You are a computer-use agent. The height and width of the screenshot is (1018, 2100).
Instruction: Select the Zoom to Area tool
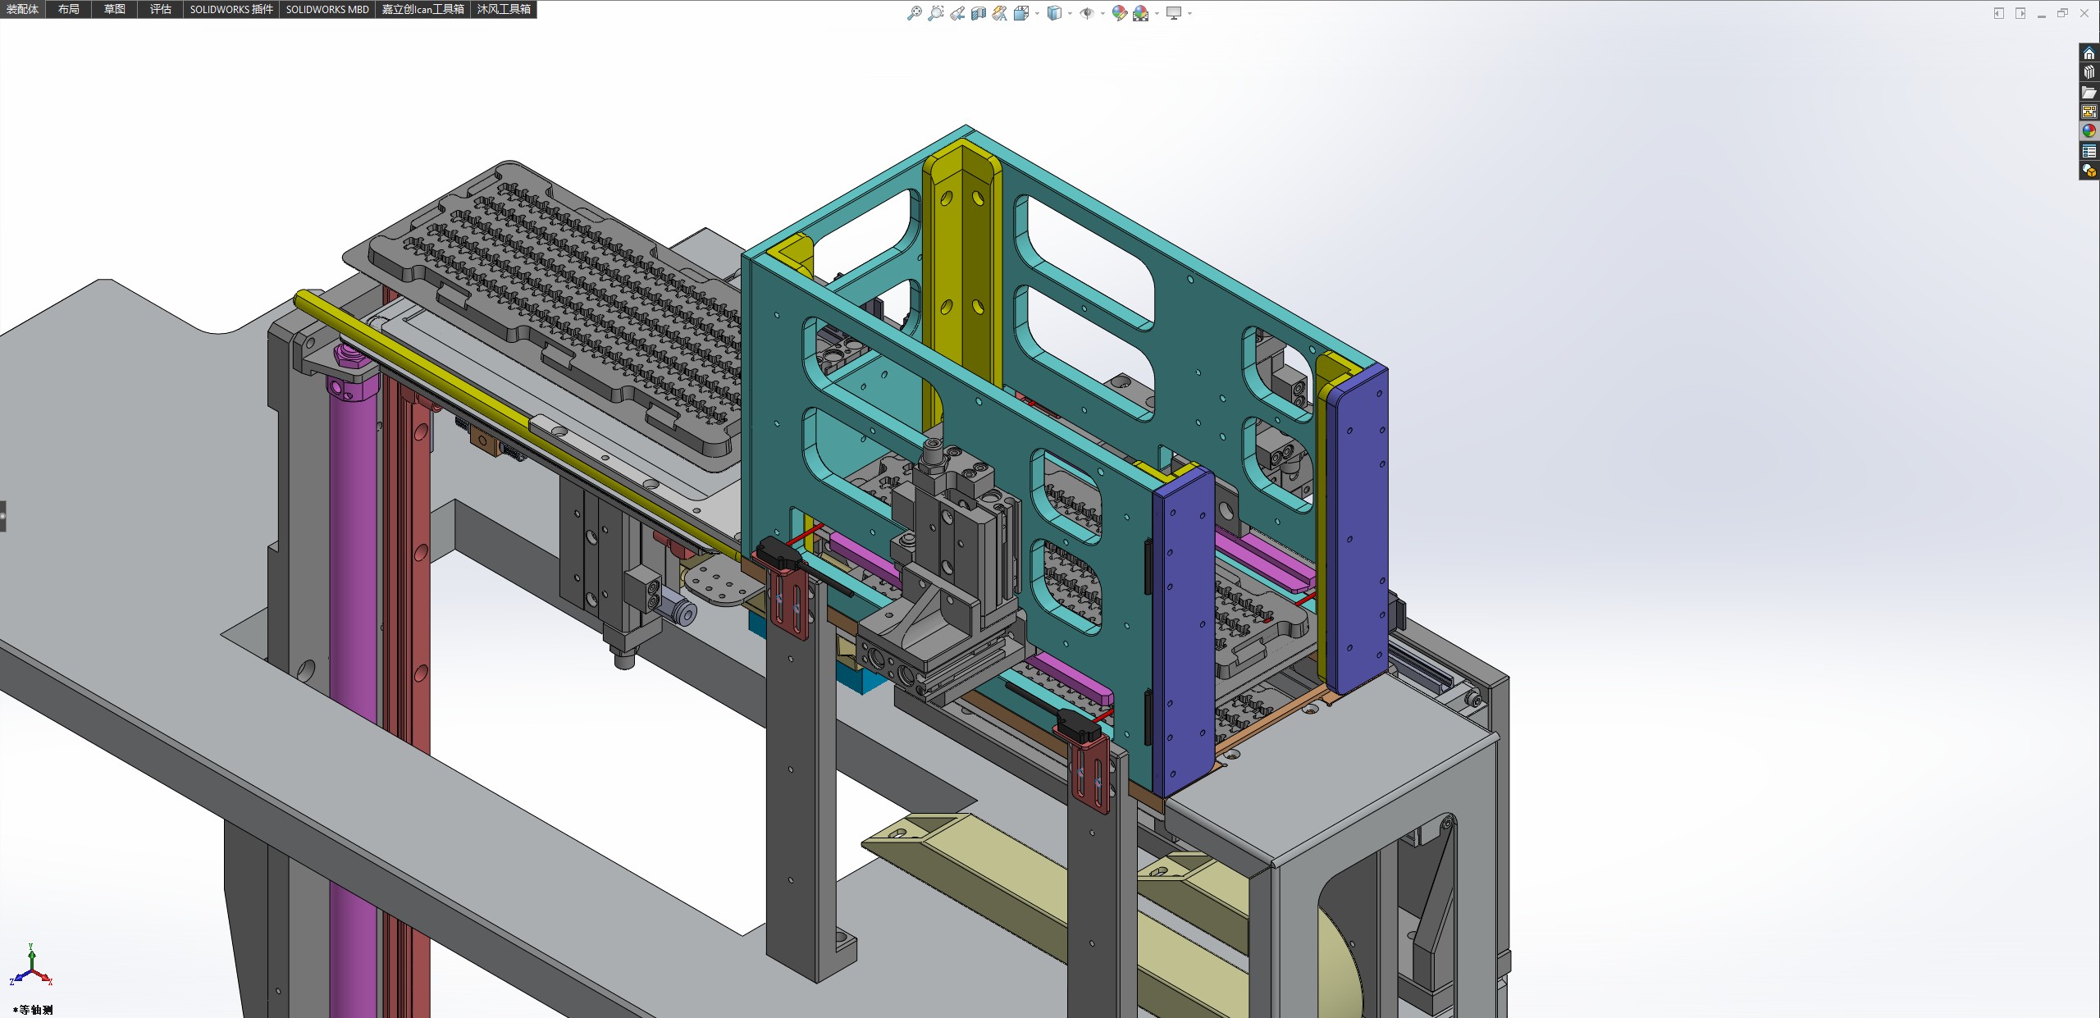[935, 13]
